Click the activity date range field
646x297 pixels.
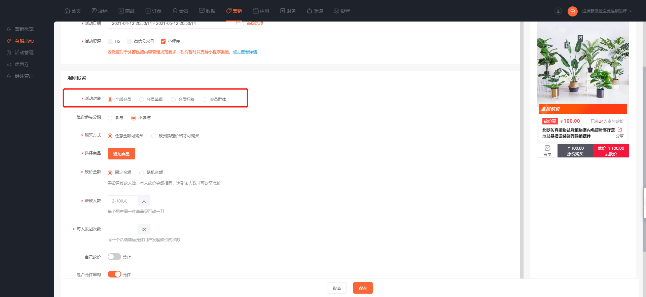click(x=175, y=24)
